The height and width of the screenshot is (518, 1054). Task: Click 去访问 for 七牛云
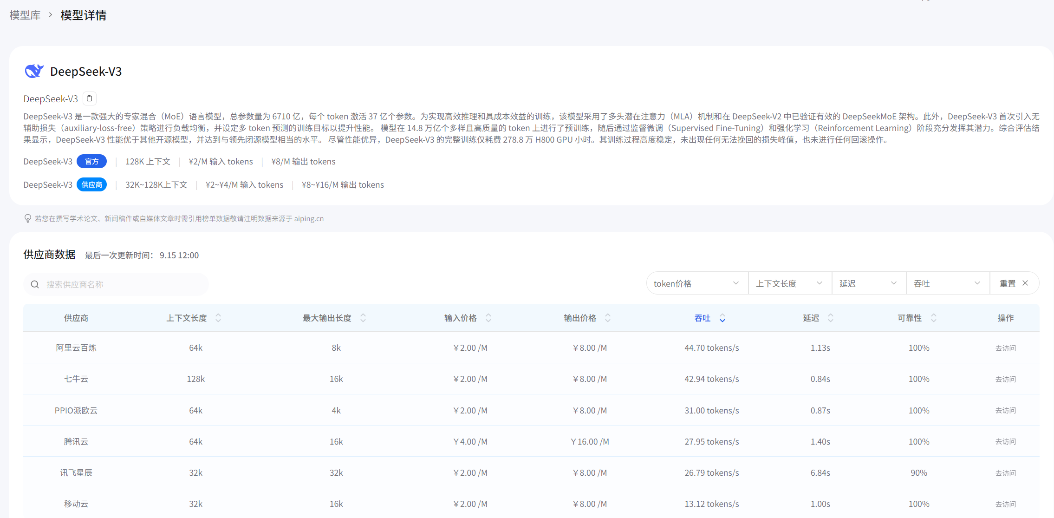pos(1006,379)
